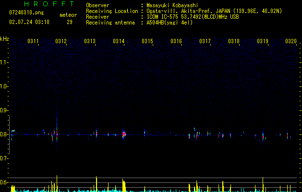
Task: Click the 0.6 kHz axis label
Action: 4,182
